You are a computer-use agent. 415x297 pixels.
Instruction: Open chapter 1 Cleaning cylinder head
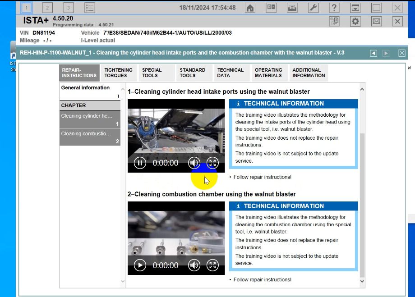click(90, 119)
